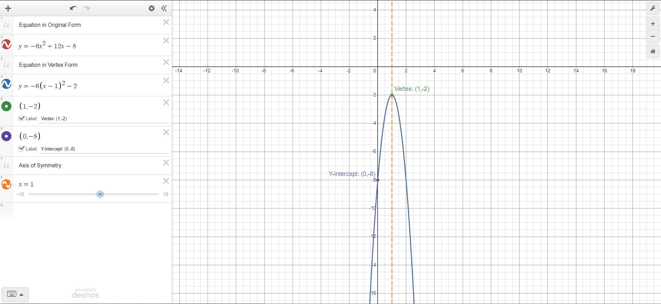Edit the 'Vertex: (1,-2)' label field
This screenshot has width=661, height=304.
pos(104,119)
